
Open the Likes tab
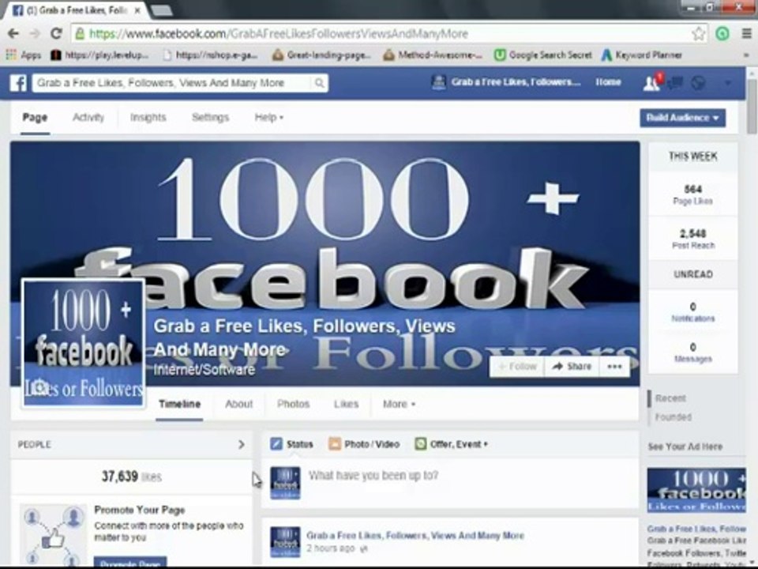click(346, 404)
